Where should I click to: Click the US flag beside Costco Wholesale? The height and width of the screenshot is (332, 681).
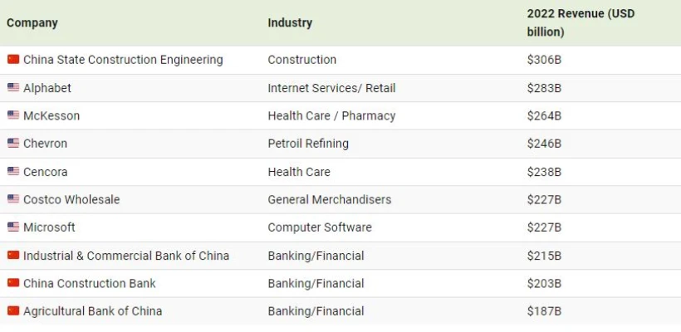tap(13, 199)
